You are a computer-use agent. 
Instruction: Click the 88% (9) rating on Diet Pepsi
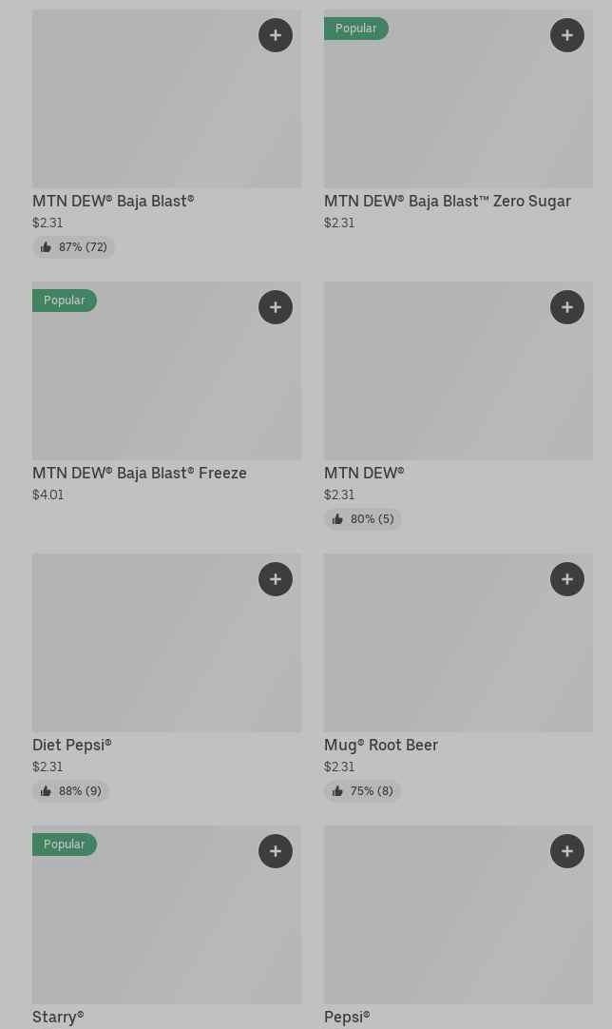[71, 791]
